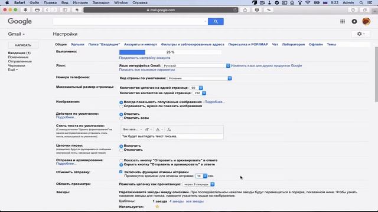Click the reload icon in address bar
378x212 pixels.
click(x=235, y=10)
